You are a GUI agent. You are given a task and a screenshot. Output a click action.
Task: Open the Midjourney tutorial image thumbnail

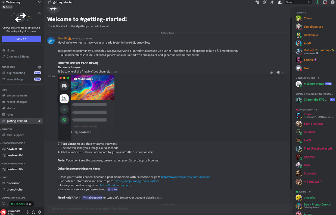pyautogui.click(x=86, y=107)
